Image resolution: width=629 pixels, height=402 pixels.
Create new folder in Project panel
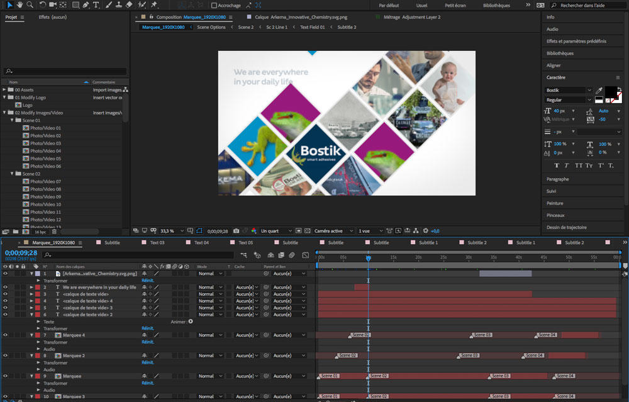(x=16, y=232)
